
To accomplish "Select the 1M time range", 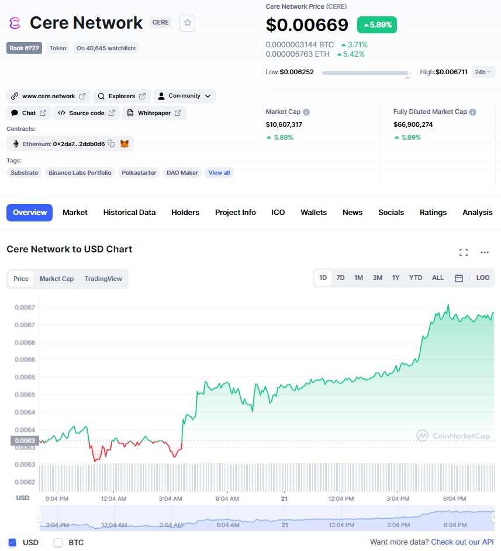I will (x=358, y=278).
